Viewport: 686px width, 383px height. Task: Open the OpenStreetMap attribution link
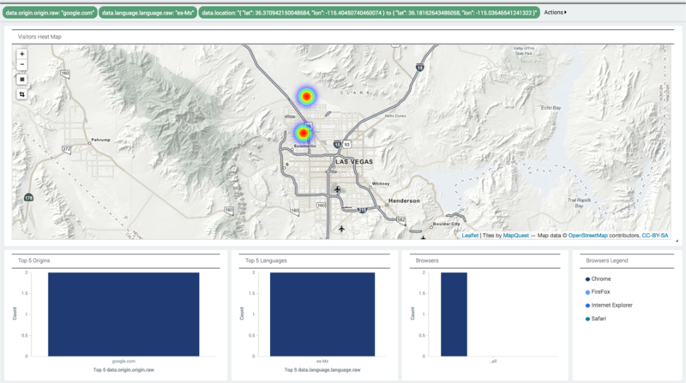tap(587, 236)
